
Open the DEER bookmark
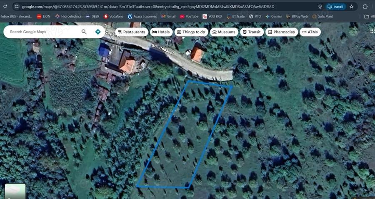point(92,17)
